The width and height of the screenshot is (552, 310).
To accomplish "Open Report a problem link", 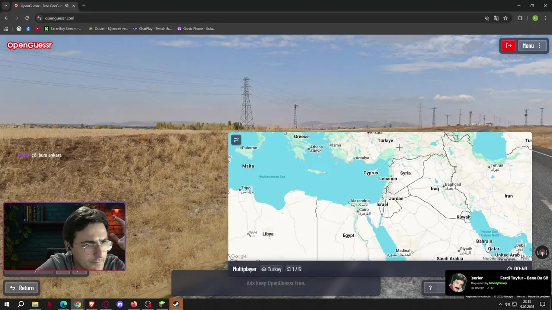I will 539,296.
